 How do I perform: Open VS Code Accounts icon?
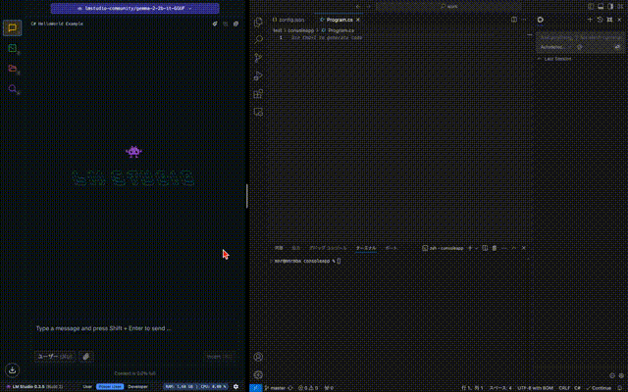pyautogui.click(x=258, y=357)
